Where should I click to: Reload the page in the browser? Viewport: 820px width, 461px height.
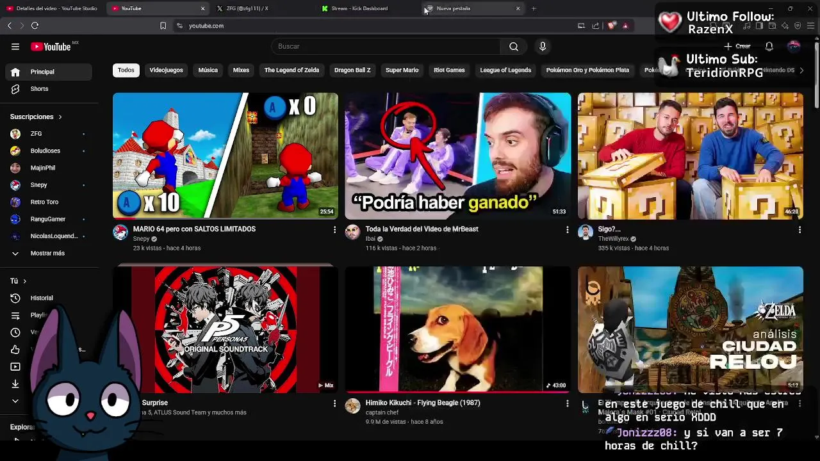35,26
